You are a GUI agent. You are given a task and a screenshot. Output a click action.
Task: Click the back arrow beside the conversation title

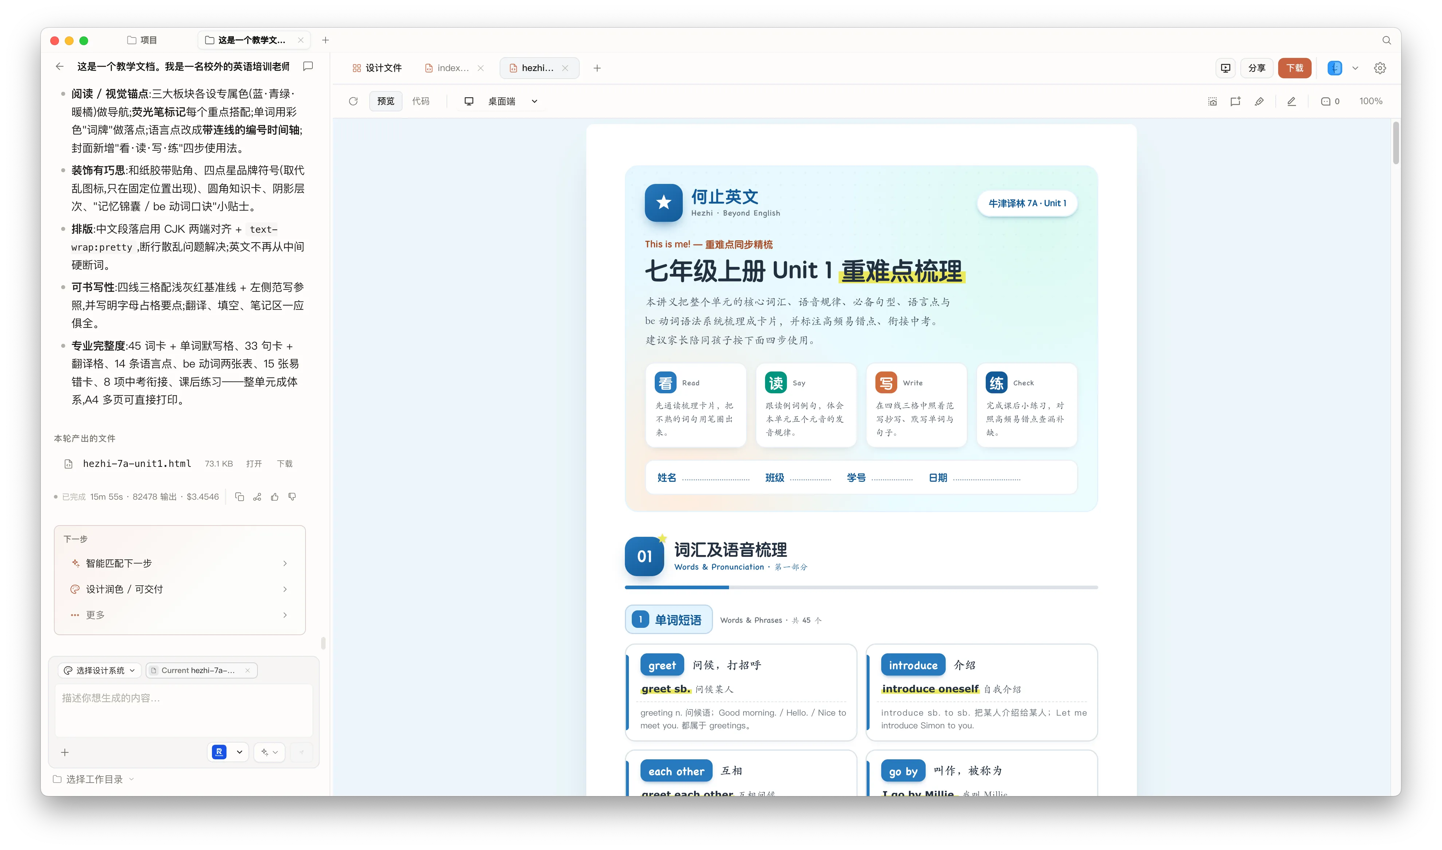point(60,66)
